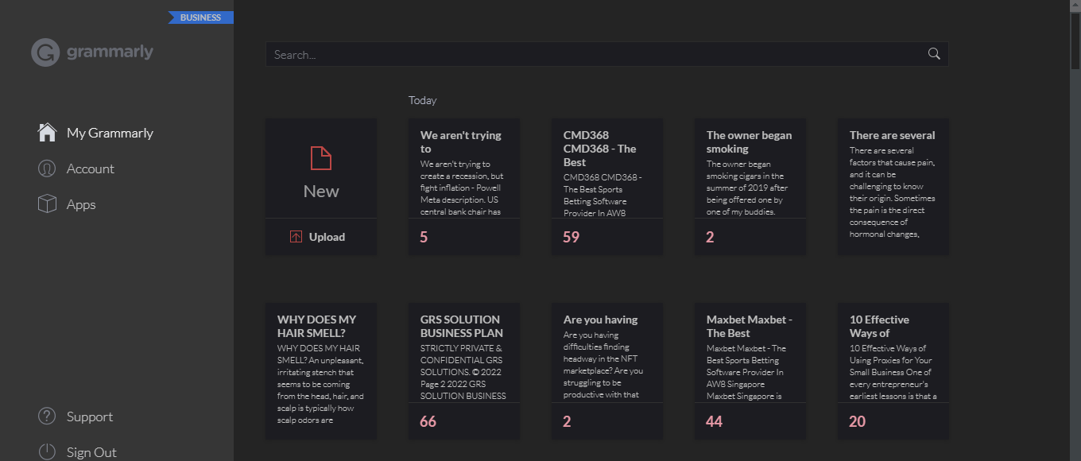
Task: Click the vertical scrollbar on the right
Action: click(x=1075, y=230)
